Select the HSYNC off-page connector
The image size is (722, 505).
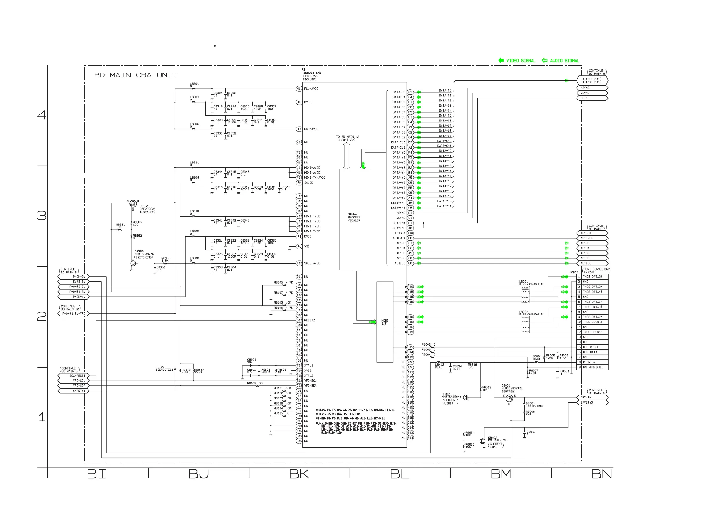pos(592,88)
